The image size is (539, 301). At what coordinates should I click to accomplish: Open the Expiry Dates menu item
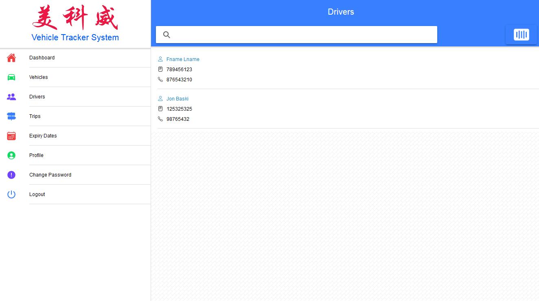coord(75,136)
